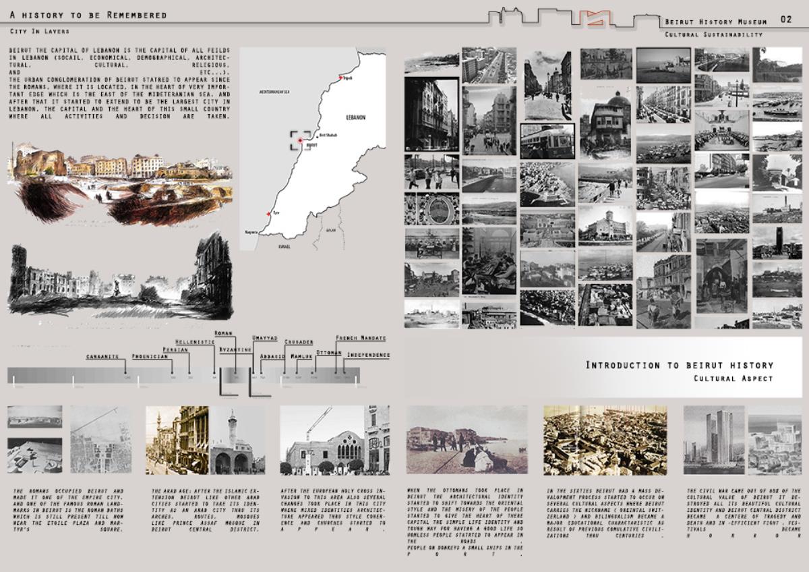Click the Cultural Sustainability subtitle

click(713, 34)
